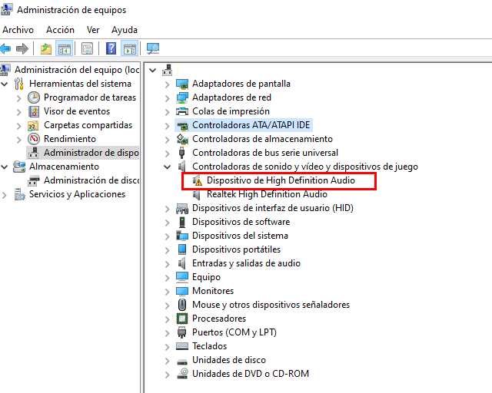Click the Adaptadores de pantalla device icon
Screen dimensions: 492x393
click(182, 84)
